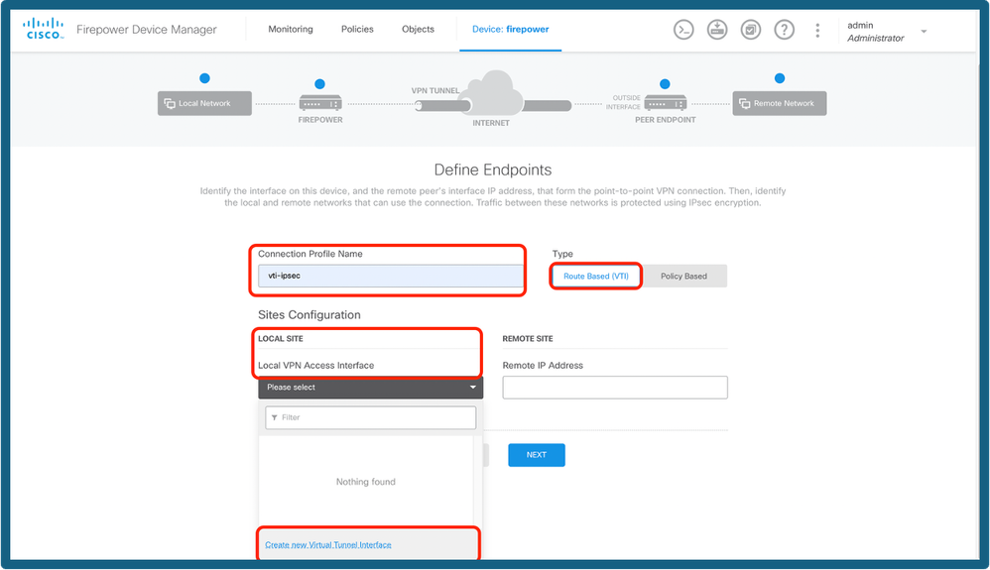Expand the admin user menu arrow
This screenshot has height=570, width=990.
point(924,32)
